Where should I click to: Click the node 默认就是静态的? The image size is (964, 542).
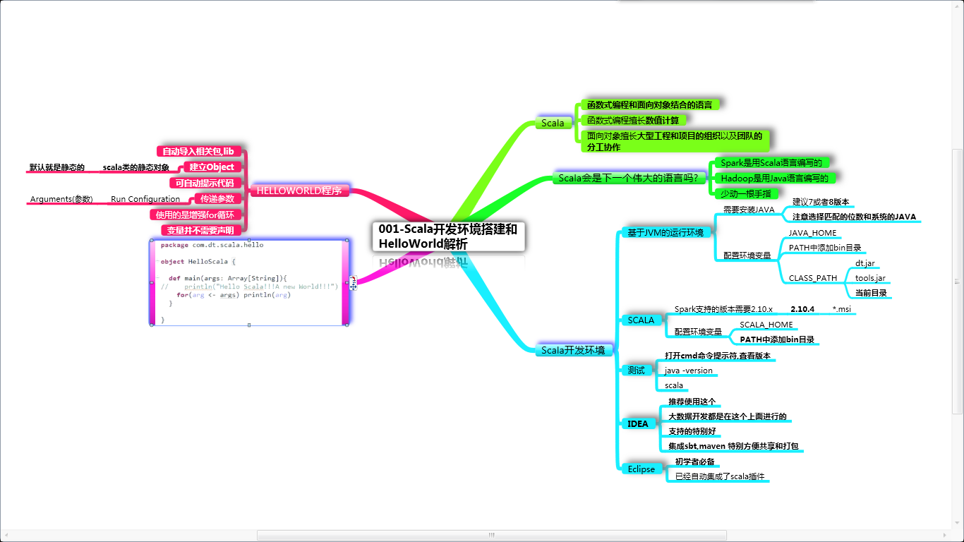click(56, 167)
